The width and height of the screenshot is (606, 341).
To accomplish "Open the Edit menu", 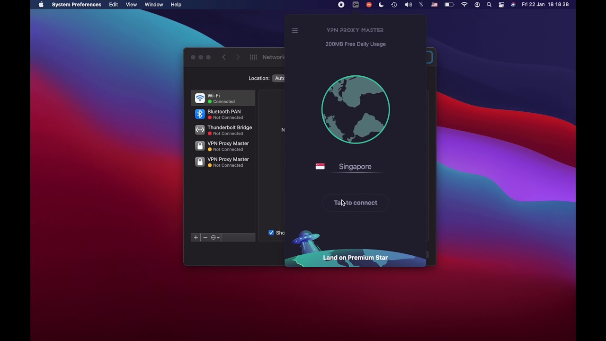I will click(x=114, y=4).
